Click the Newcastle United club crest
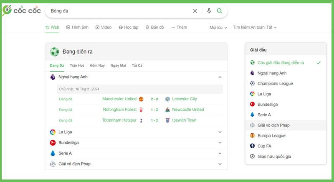This screenshot has width=334, height=182. (167, 110)
